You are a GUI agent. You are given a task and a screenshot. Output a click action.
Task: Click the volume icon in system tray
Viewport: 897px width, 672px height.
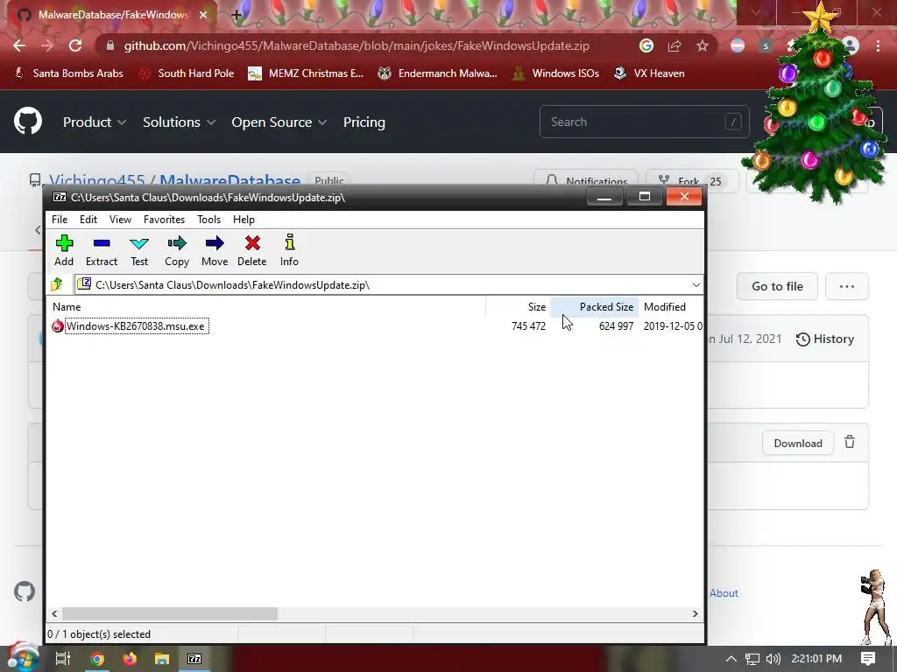(x=773, y=659)
